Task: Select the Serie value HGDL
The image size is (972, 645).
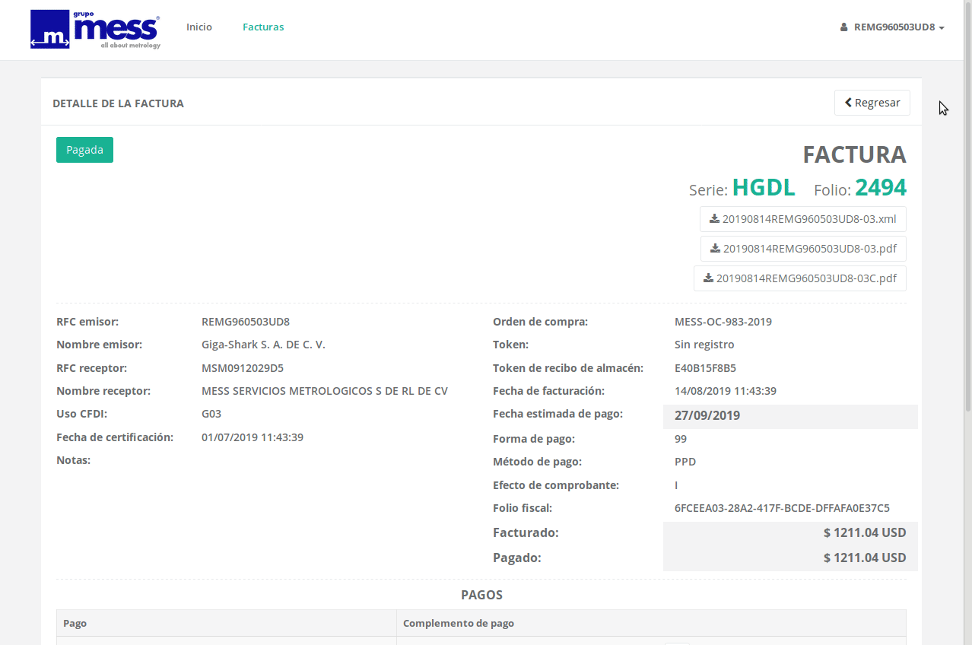Action: coord(764,188)
